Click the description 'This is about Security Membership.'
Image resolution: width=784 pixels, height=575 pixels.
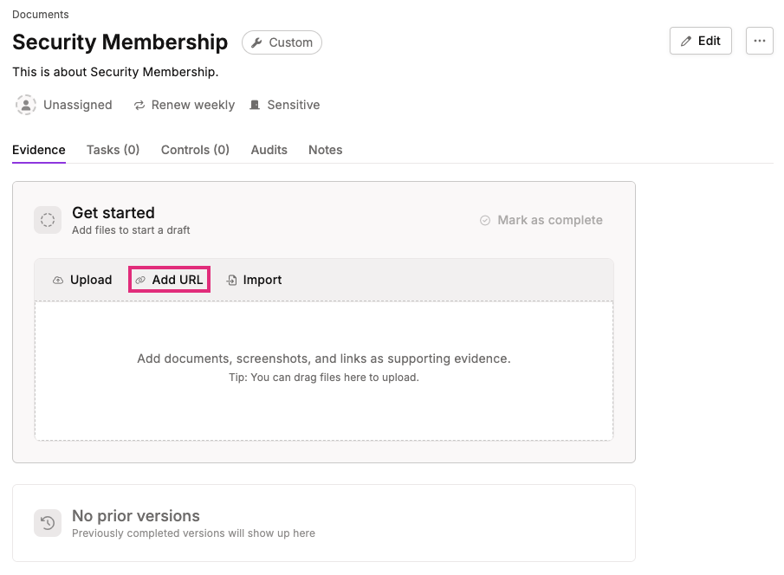pos(115,72)
